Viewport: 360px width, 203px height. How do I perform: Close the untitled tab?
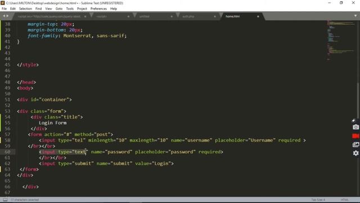[172, 16]
